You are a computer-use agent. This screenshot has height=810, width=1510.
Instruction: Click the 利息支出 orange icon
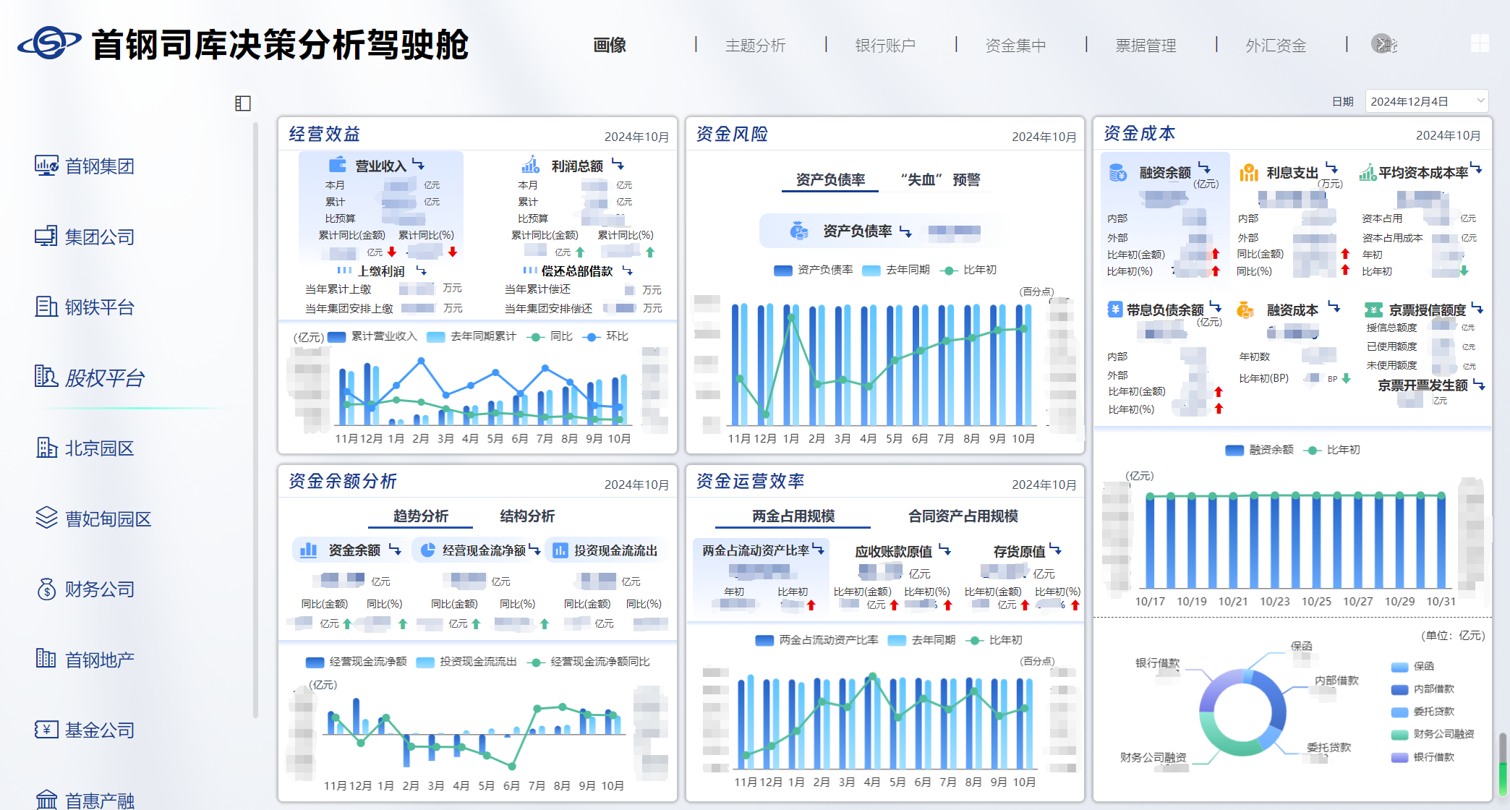(x=1249, y=172)
